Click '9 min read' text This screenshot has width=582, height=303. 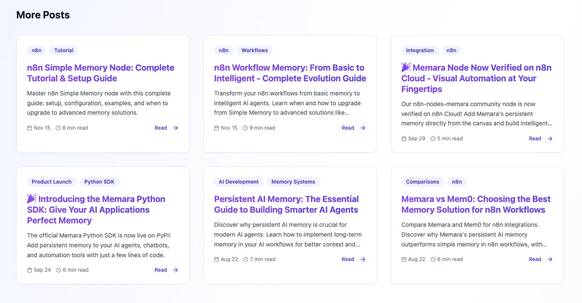tap(262, 128)
